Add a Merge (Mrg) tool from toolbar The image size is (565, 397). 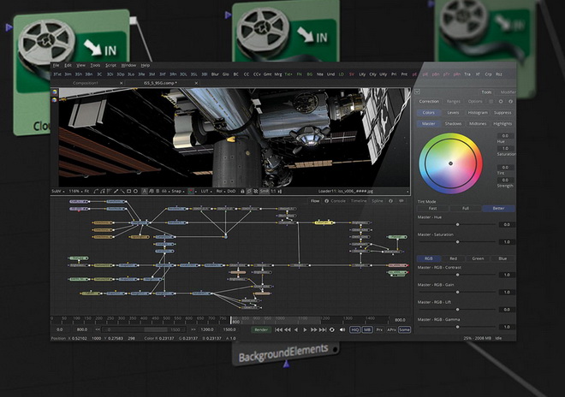point(278,74)
